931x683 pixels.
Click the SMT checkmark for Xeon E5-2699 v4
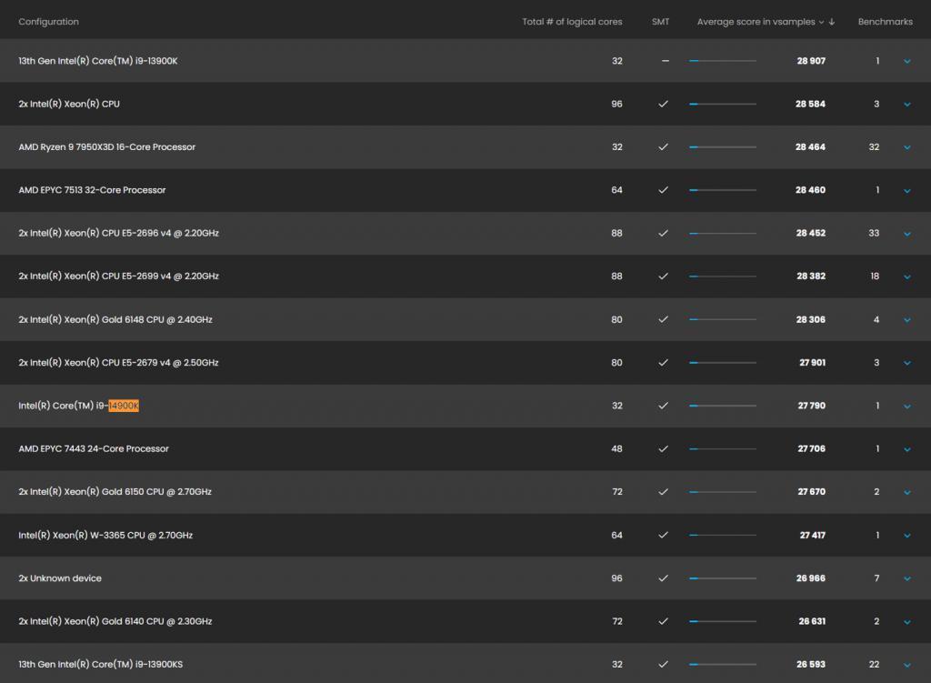tap(663, 276)
